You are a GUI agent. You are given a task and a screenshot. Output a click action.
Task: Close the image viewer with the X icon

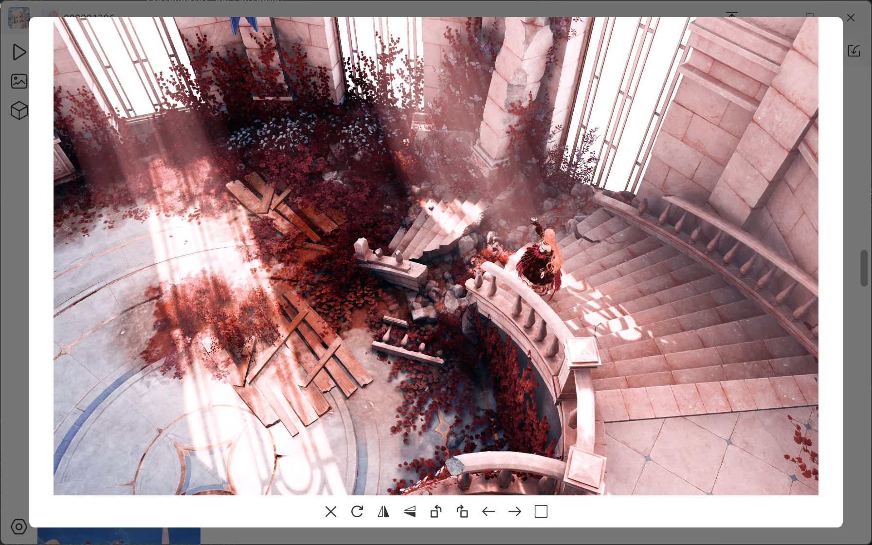point(331,511)
